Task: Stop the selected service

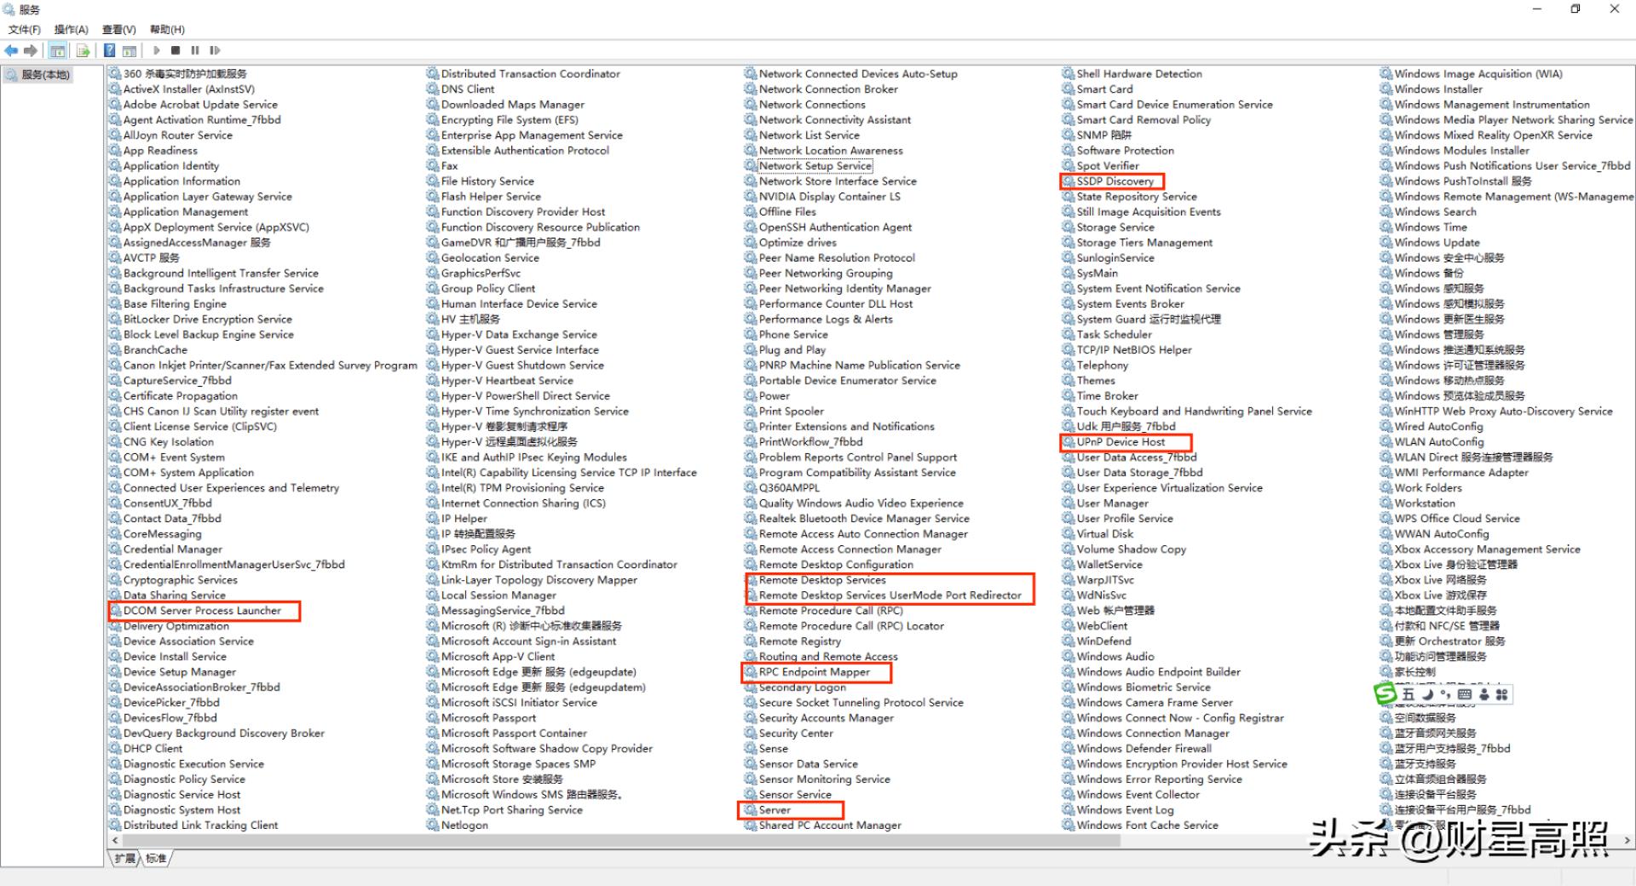Action: pos(176,50)
